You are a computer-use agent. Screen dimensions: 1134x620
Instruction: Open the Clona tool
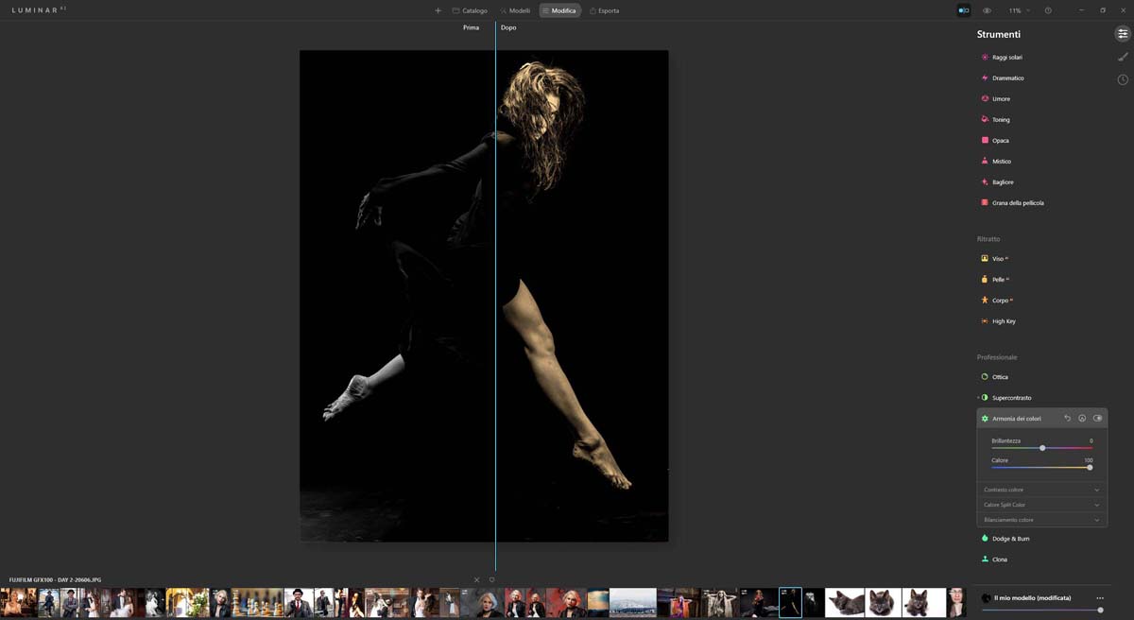999,560
